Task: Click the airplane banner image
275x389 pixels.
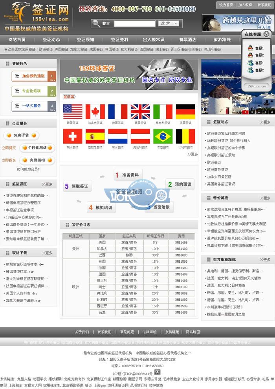Action: coord(129,75)
